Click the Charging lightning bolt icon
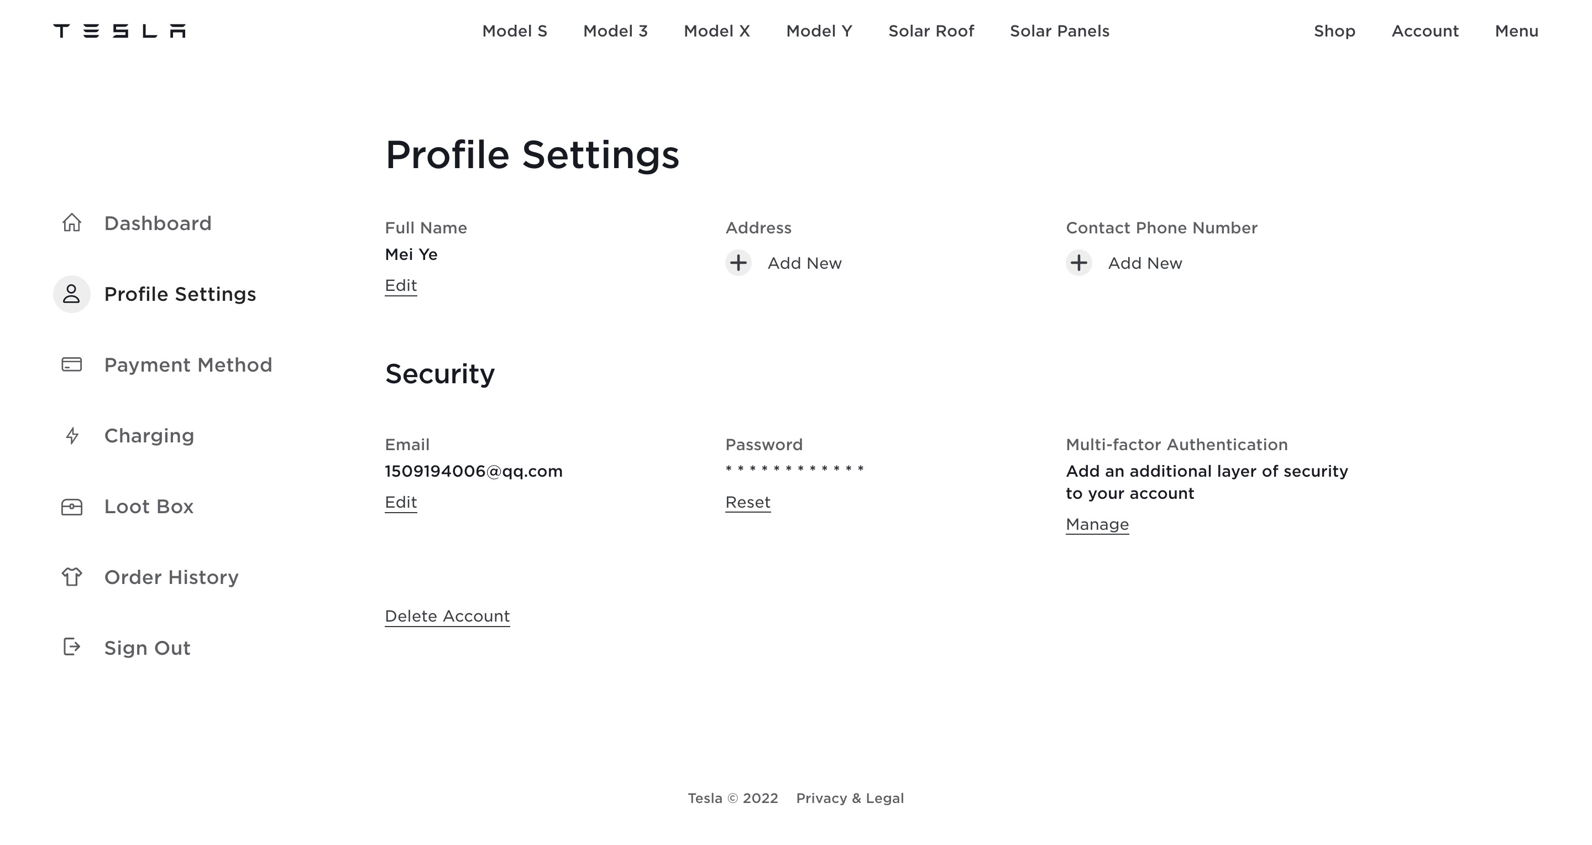This screenshot has width=1592, height=845. pyautogui.click(x=72, y=436)
